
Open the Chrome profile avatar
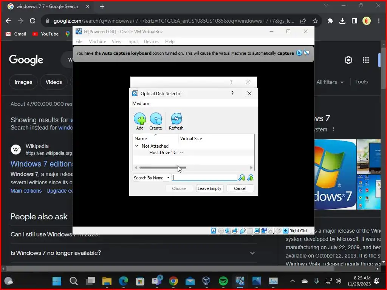point(367,21)
